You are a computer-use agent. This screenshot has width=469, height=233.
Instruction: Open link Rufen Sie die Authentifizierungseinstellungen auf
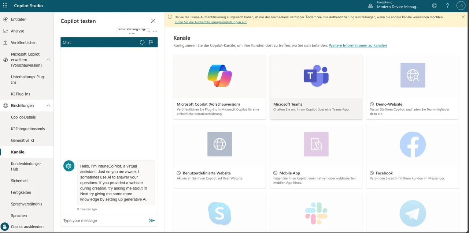point(211,22)
